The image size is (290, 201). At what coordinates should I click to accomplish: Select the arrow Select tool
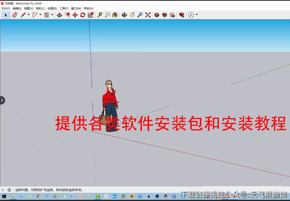click(6, 15)
